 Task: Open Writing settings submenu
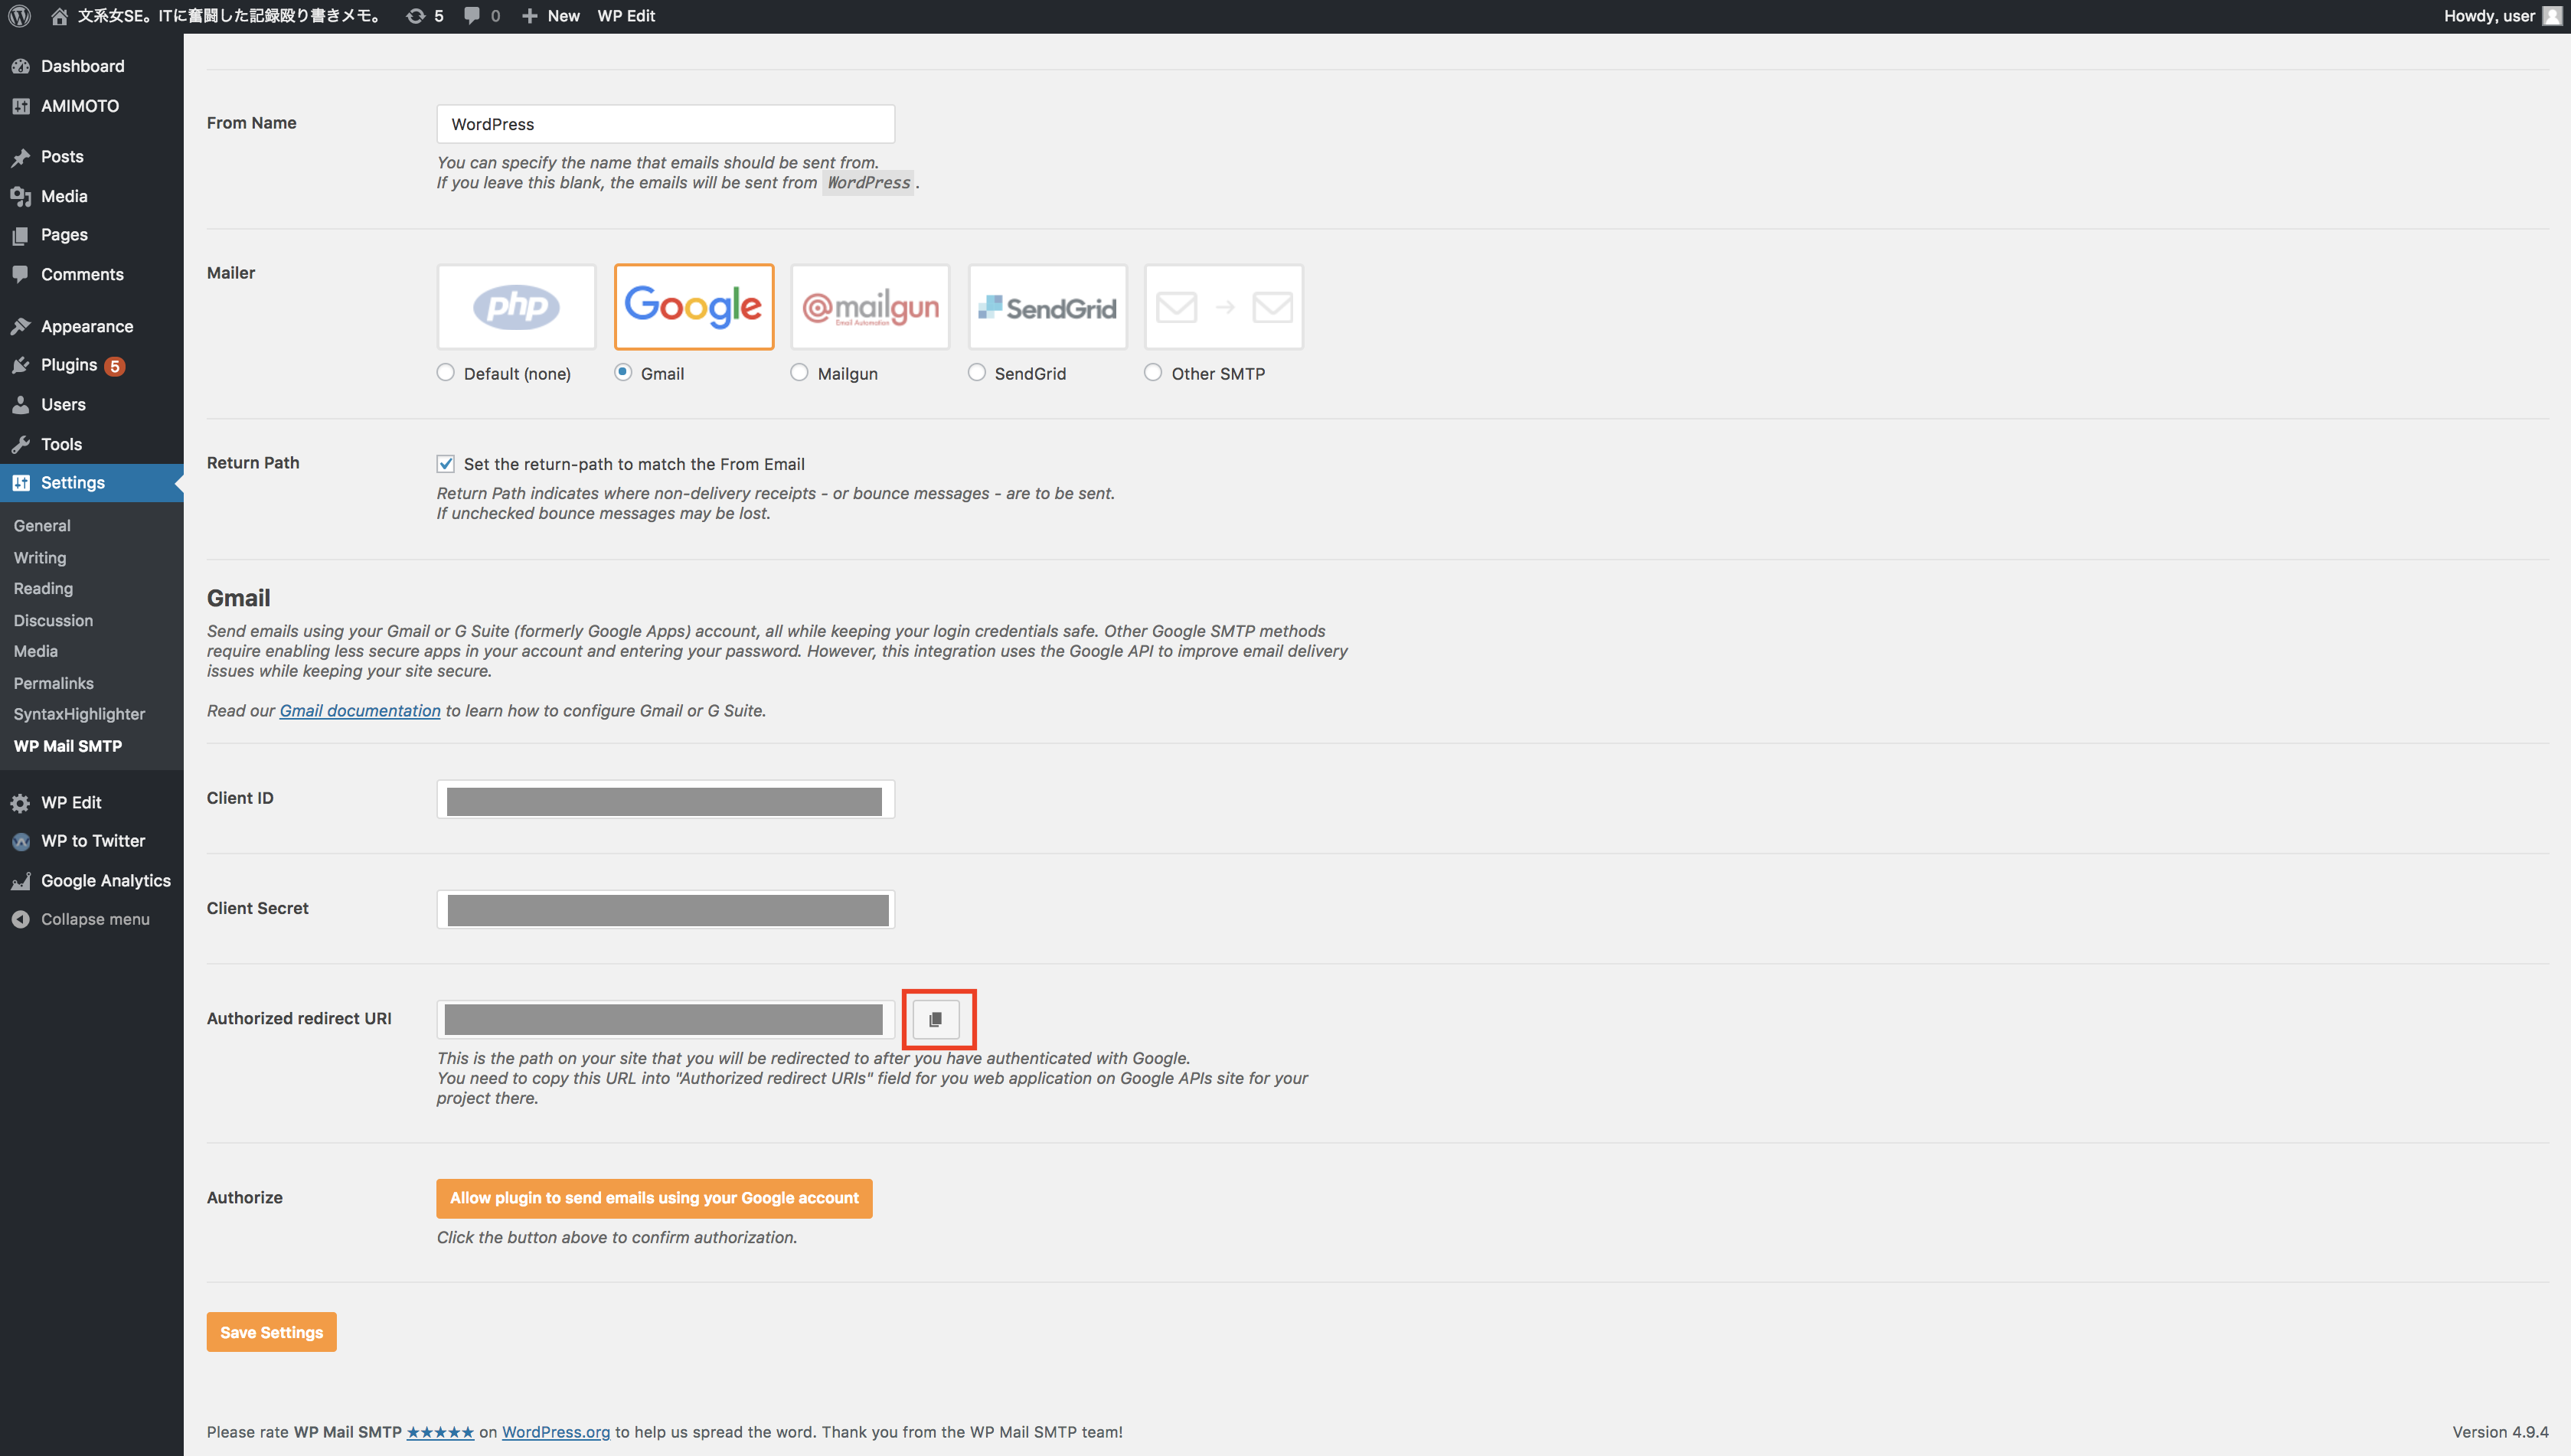point(40,558)
